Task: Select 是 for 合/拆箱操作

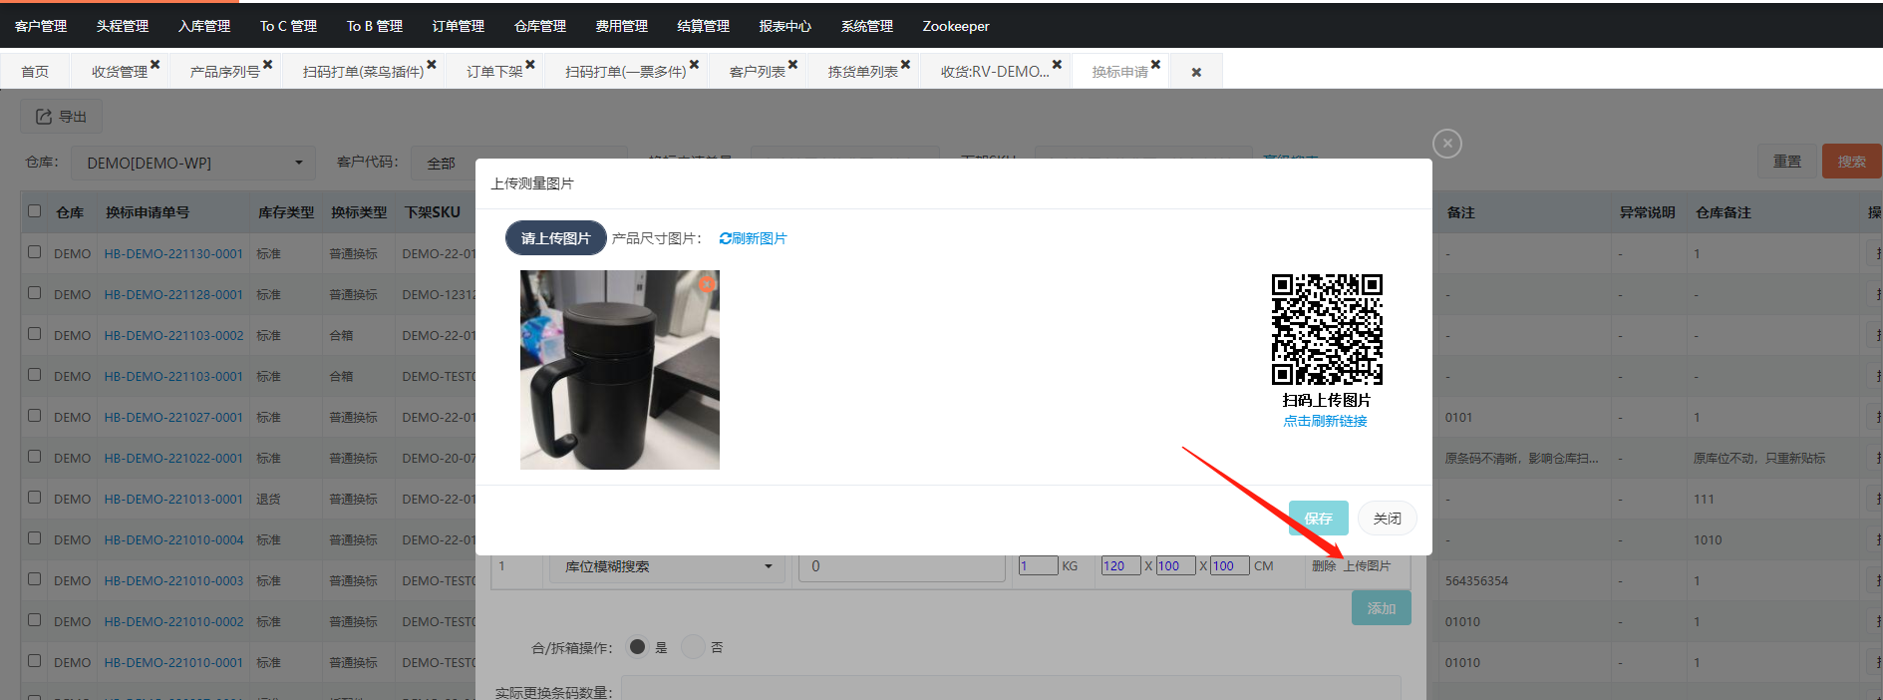Action: pos(637,647)
